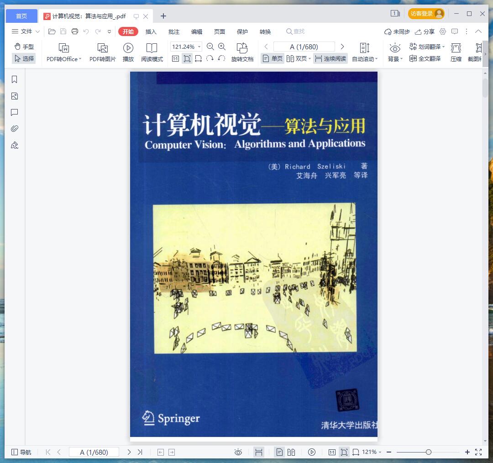Open the bookmarks panel in the left sidebar
This screenshot has width=493, height=463.
coord(15,79)
